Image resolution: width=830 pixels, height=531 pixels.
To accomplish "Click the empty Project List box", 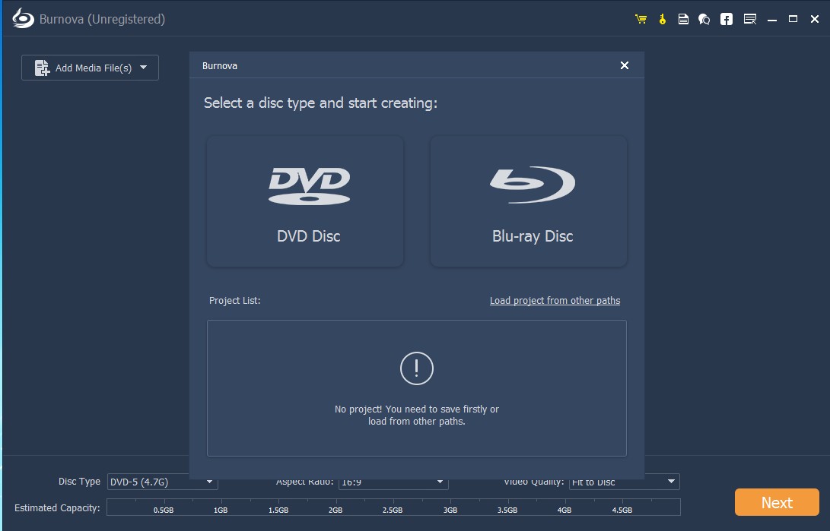I will pos(416,441).
